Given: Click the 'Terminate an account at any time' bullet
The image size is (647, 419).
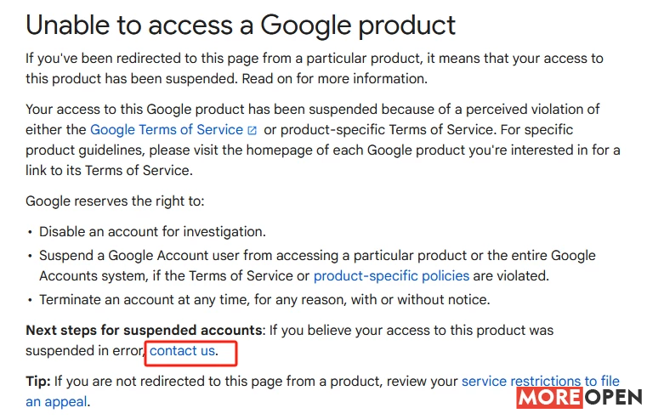Looking at the screenshot, I should [264, 299].
